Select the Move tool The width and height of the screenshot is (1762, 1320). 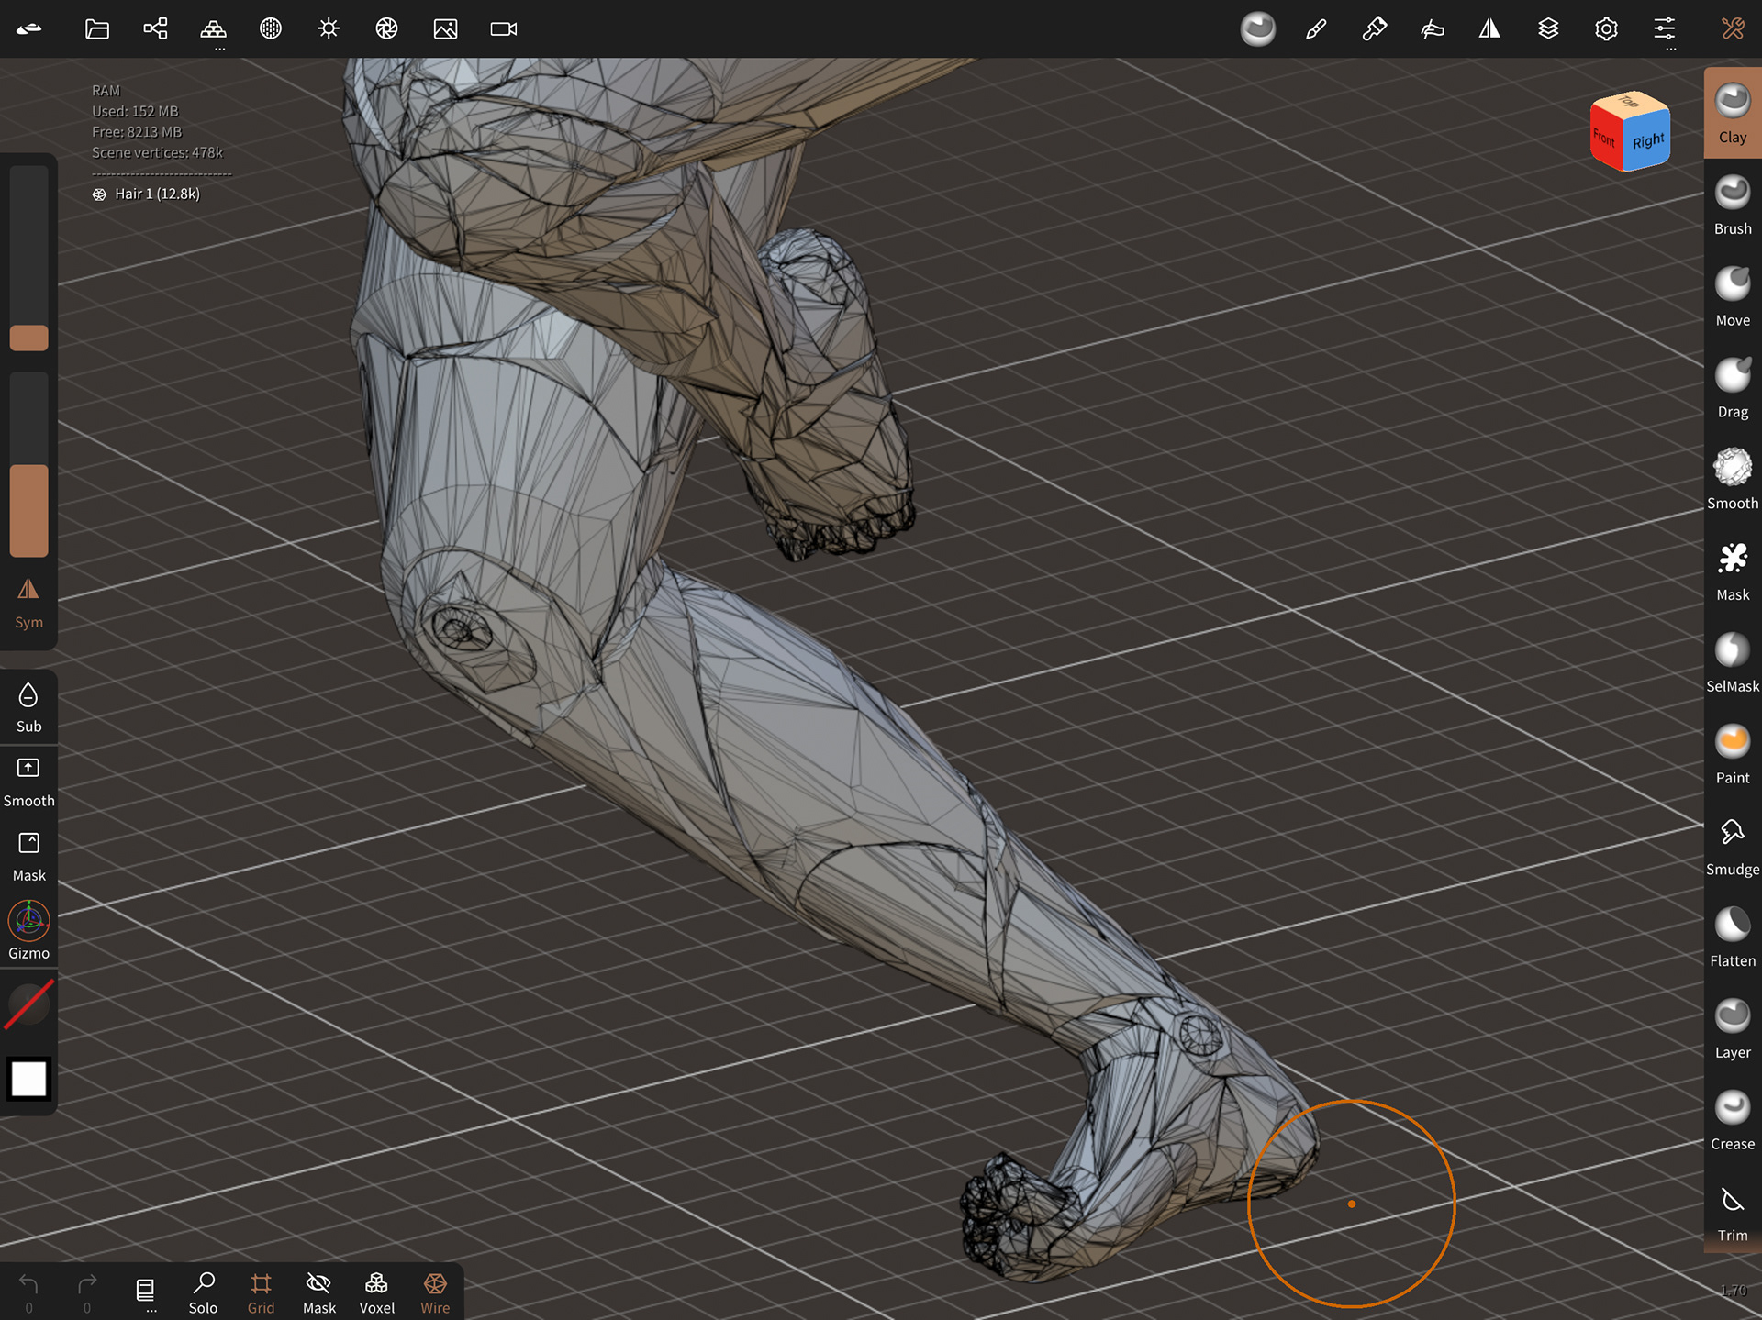coord(1733,296)
